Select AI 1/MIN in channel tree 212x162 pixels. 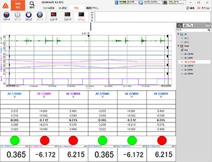click(189, 58)
